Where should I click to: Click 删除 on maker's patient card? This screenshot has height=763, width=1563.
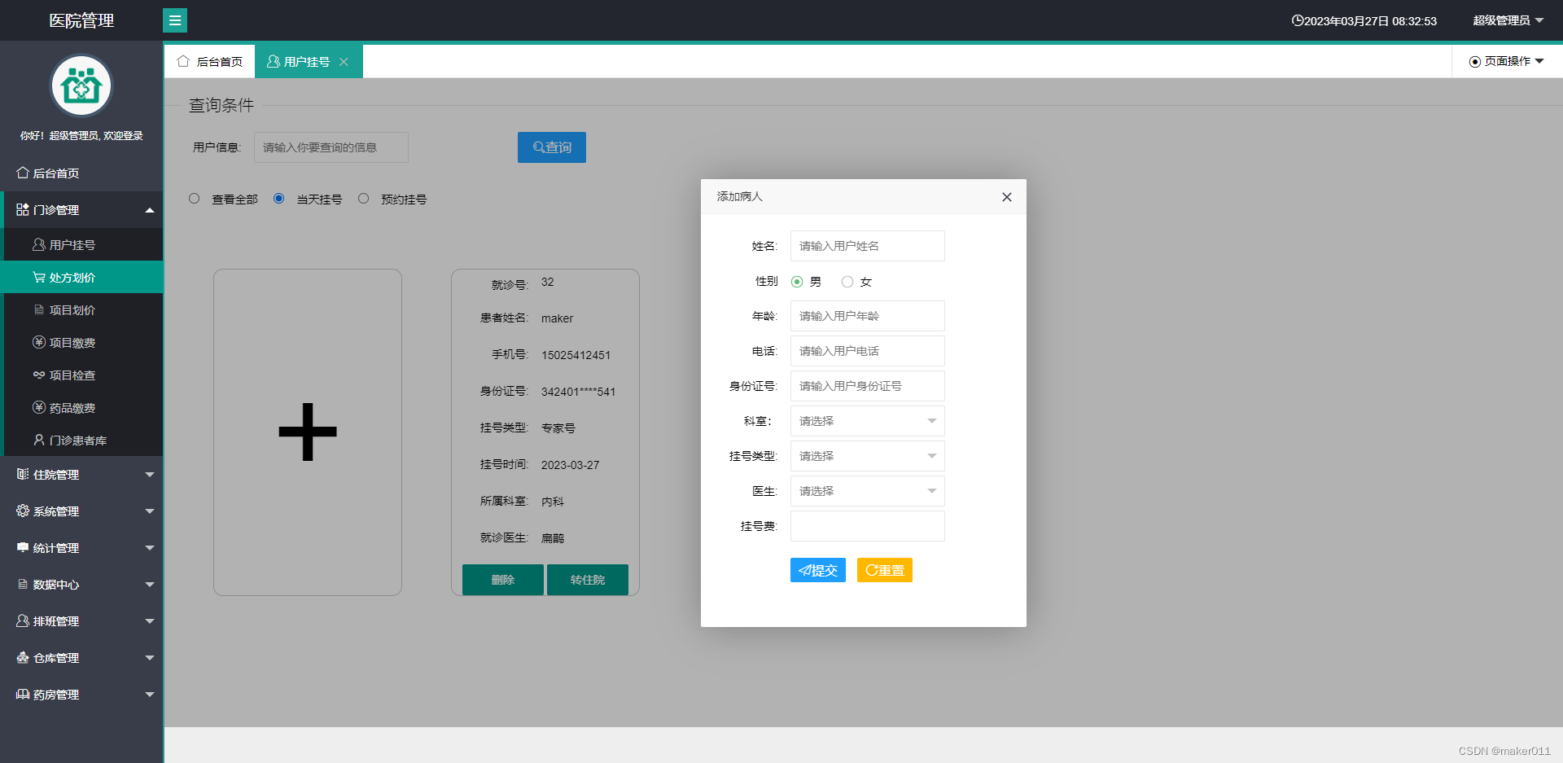(503, 580)
